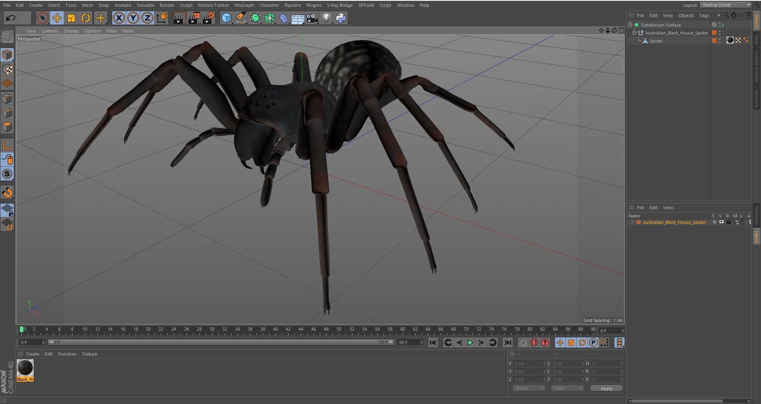Click the Spider material tag
This screenshot has height=404, width=761.
click(730, 40)
